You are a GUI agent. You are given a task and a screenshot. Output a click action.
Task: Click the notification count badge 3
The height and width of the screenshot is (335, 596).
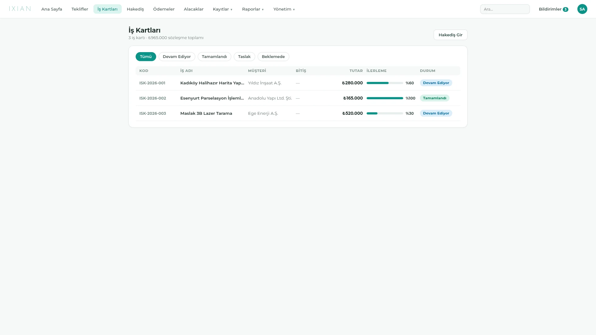point(566,9)
